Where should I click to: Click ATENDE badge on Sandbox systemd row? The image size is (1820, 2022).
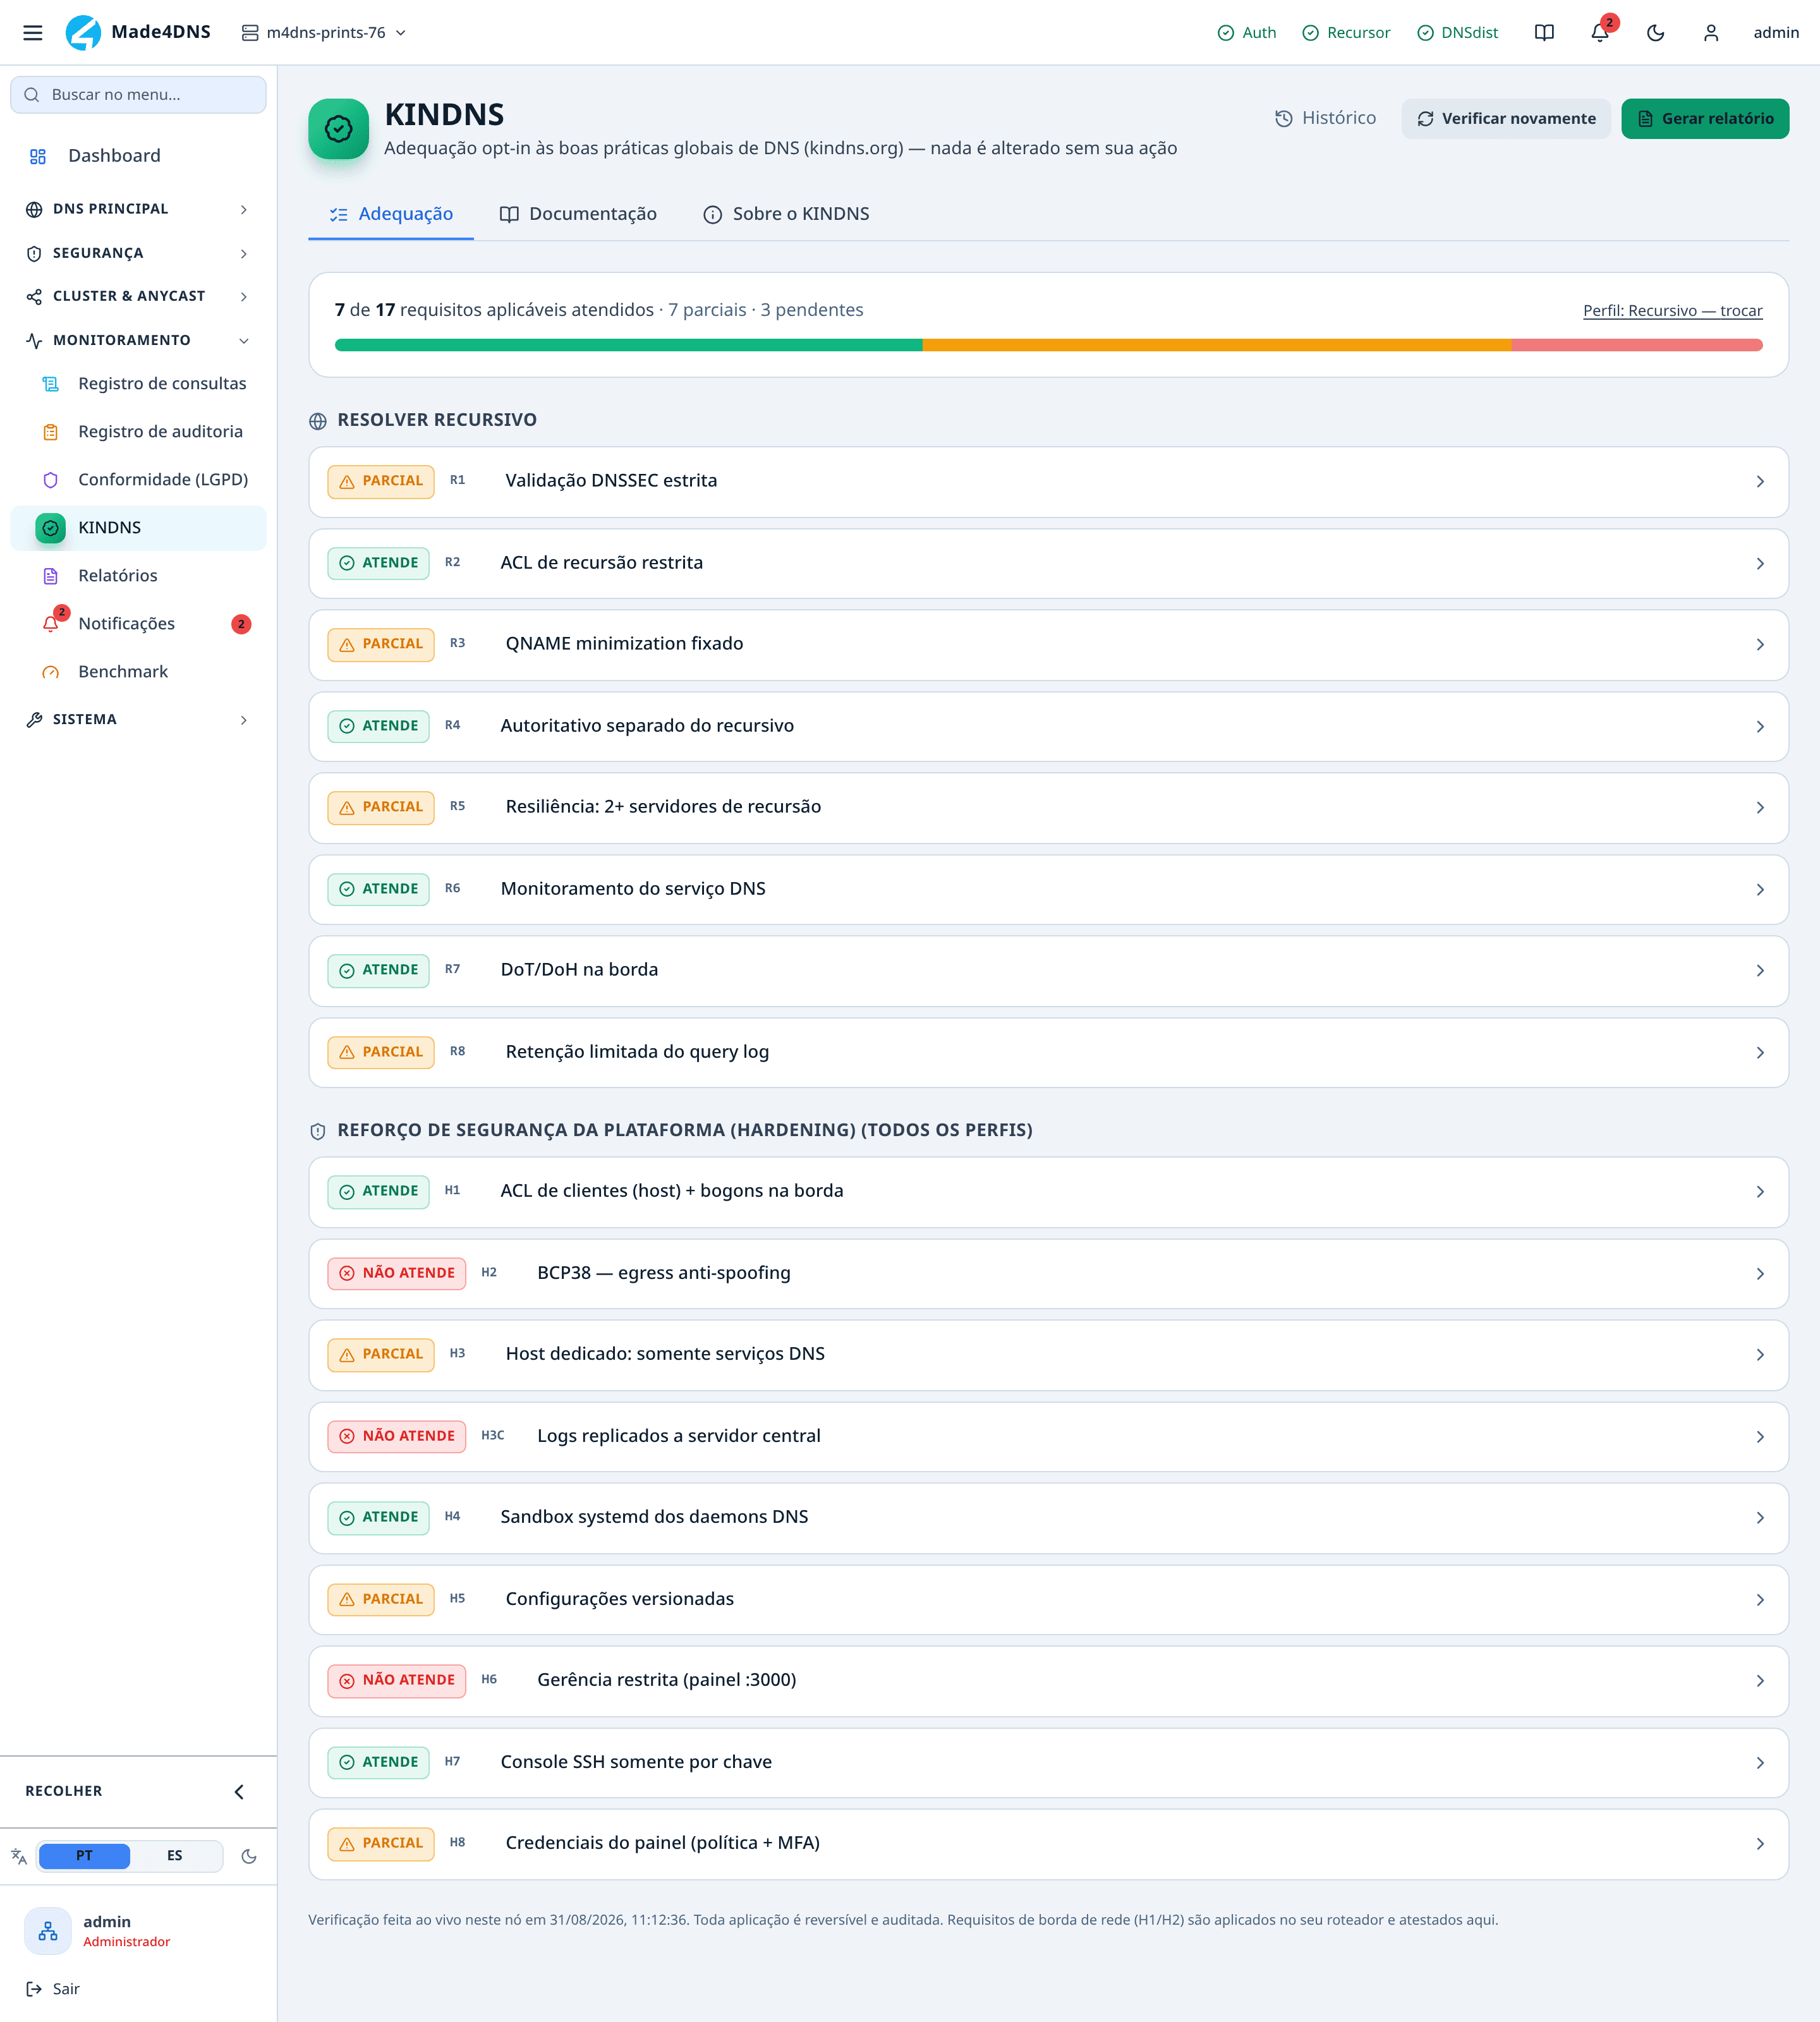click(378, 1517)
